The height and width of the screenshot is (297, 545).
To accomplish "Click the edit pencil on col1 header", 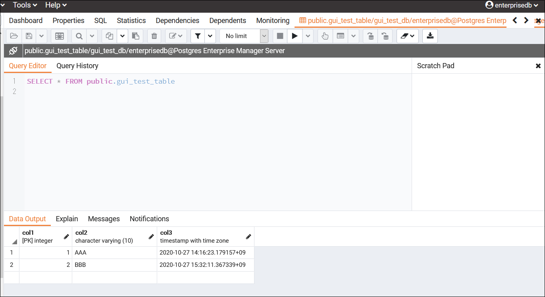I will pyautogui.click(x=66, y=237).
